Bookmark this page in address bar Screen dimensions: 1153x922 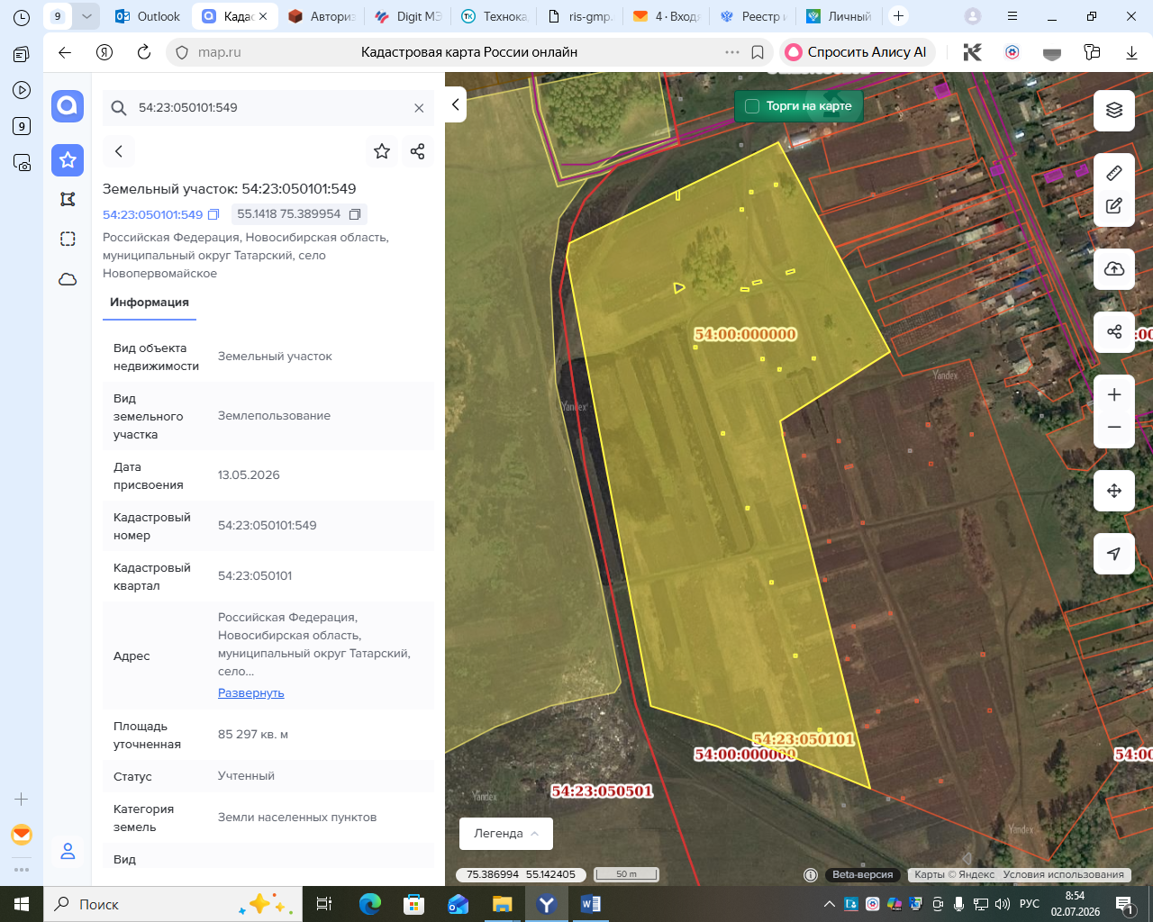[x=758, y=52]
